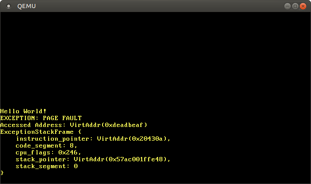Click the "stack_segment: 0" line

[47, 166]
